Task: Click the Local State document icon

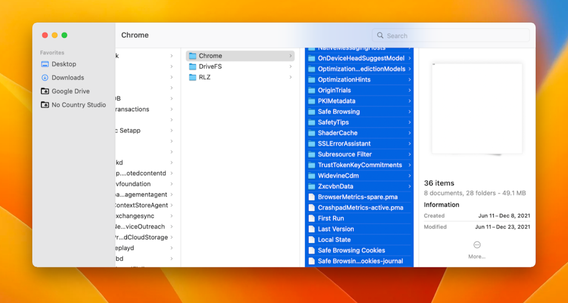Action: [x=312, y=240]
